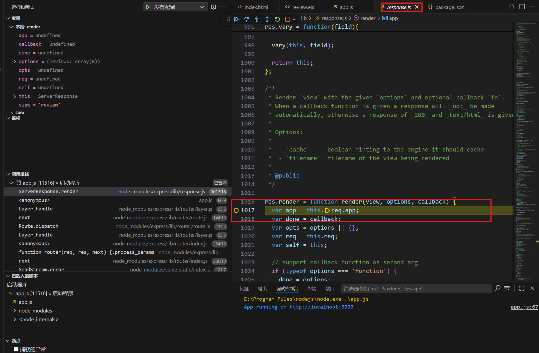This screenshot has height=353, width=539.
Task: Open app.js:67 source link in console
Action: 524,307
